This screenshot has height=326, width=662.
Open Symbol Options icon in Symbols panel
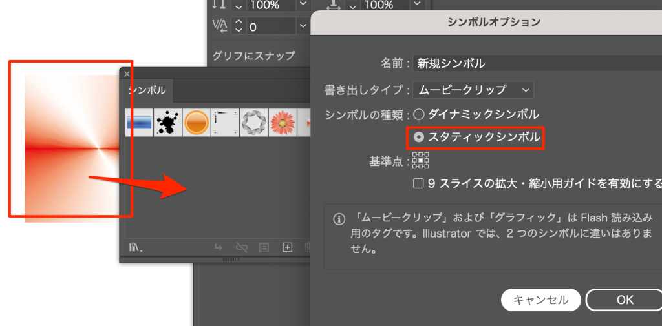[264, 247]
